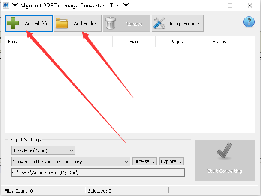Minimize the Mgosoft converter window
261x196 pixels.
tap(211, 6)
